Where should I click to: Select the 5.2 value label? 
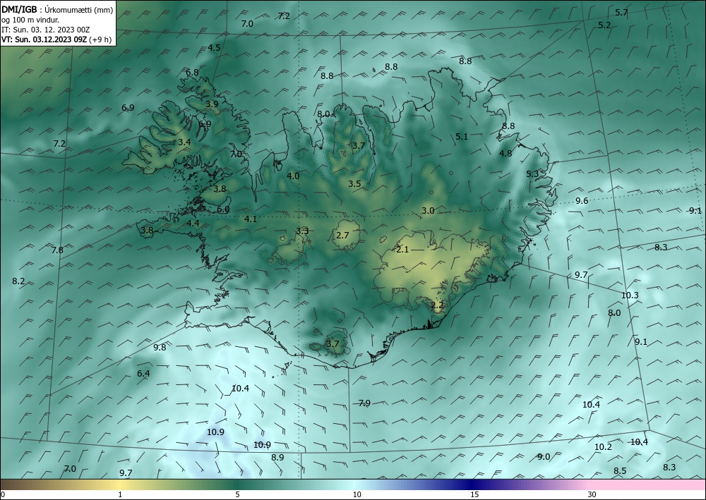(605, 25)
